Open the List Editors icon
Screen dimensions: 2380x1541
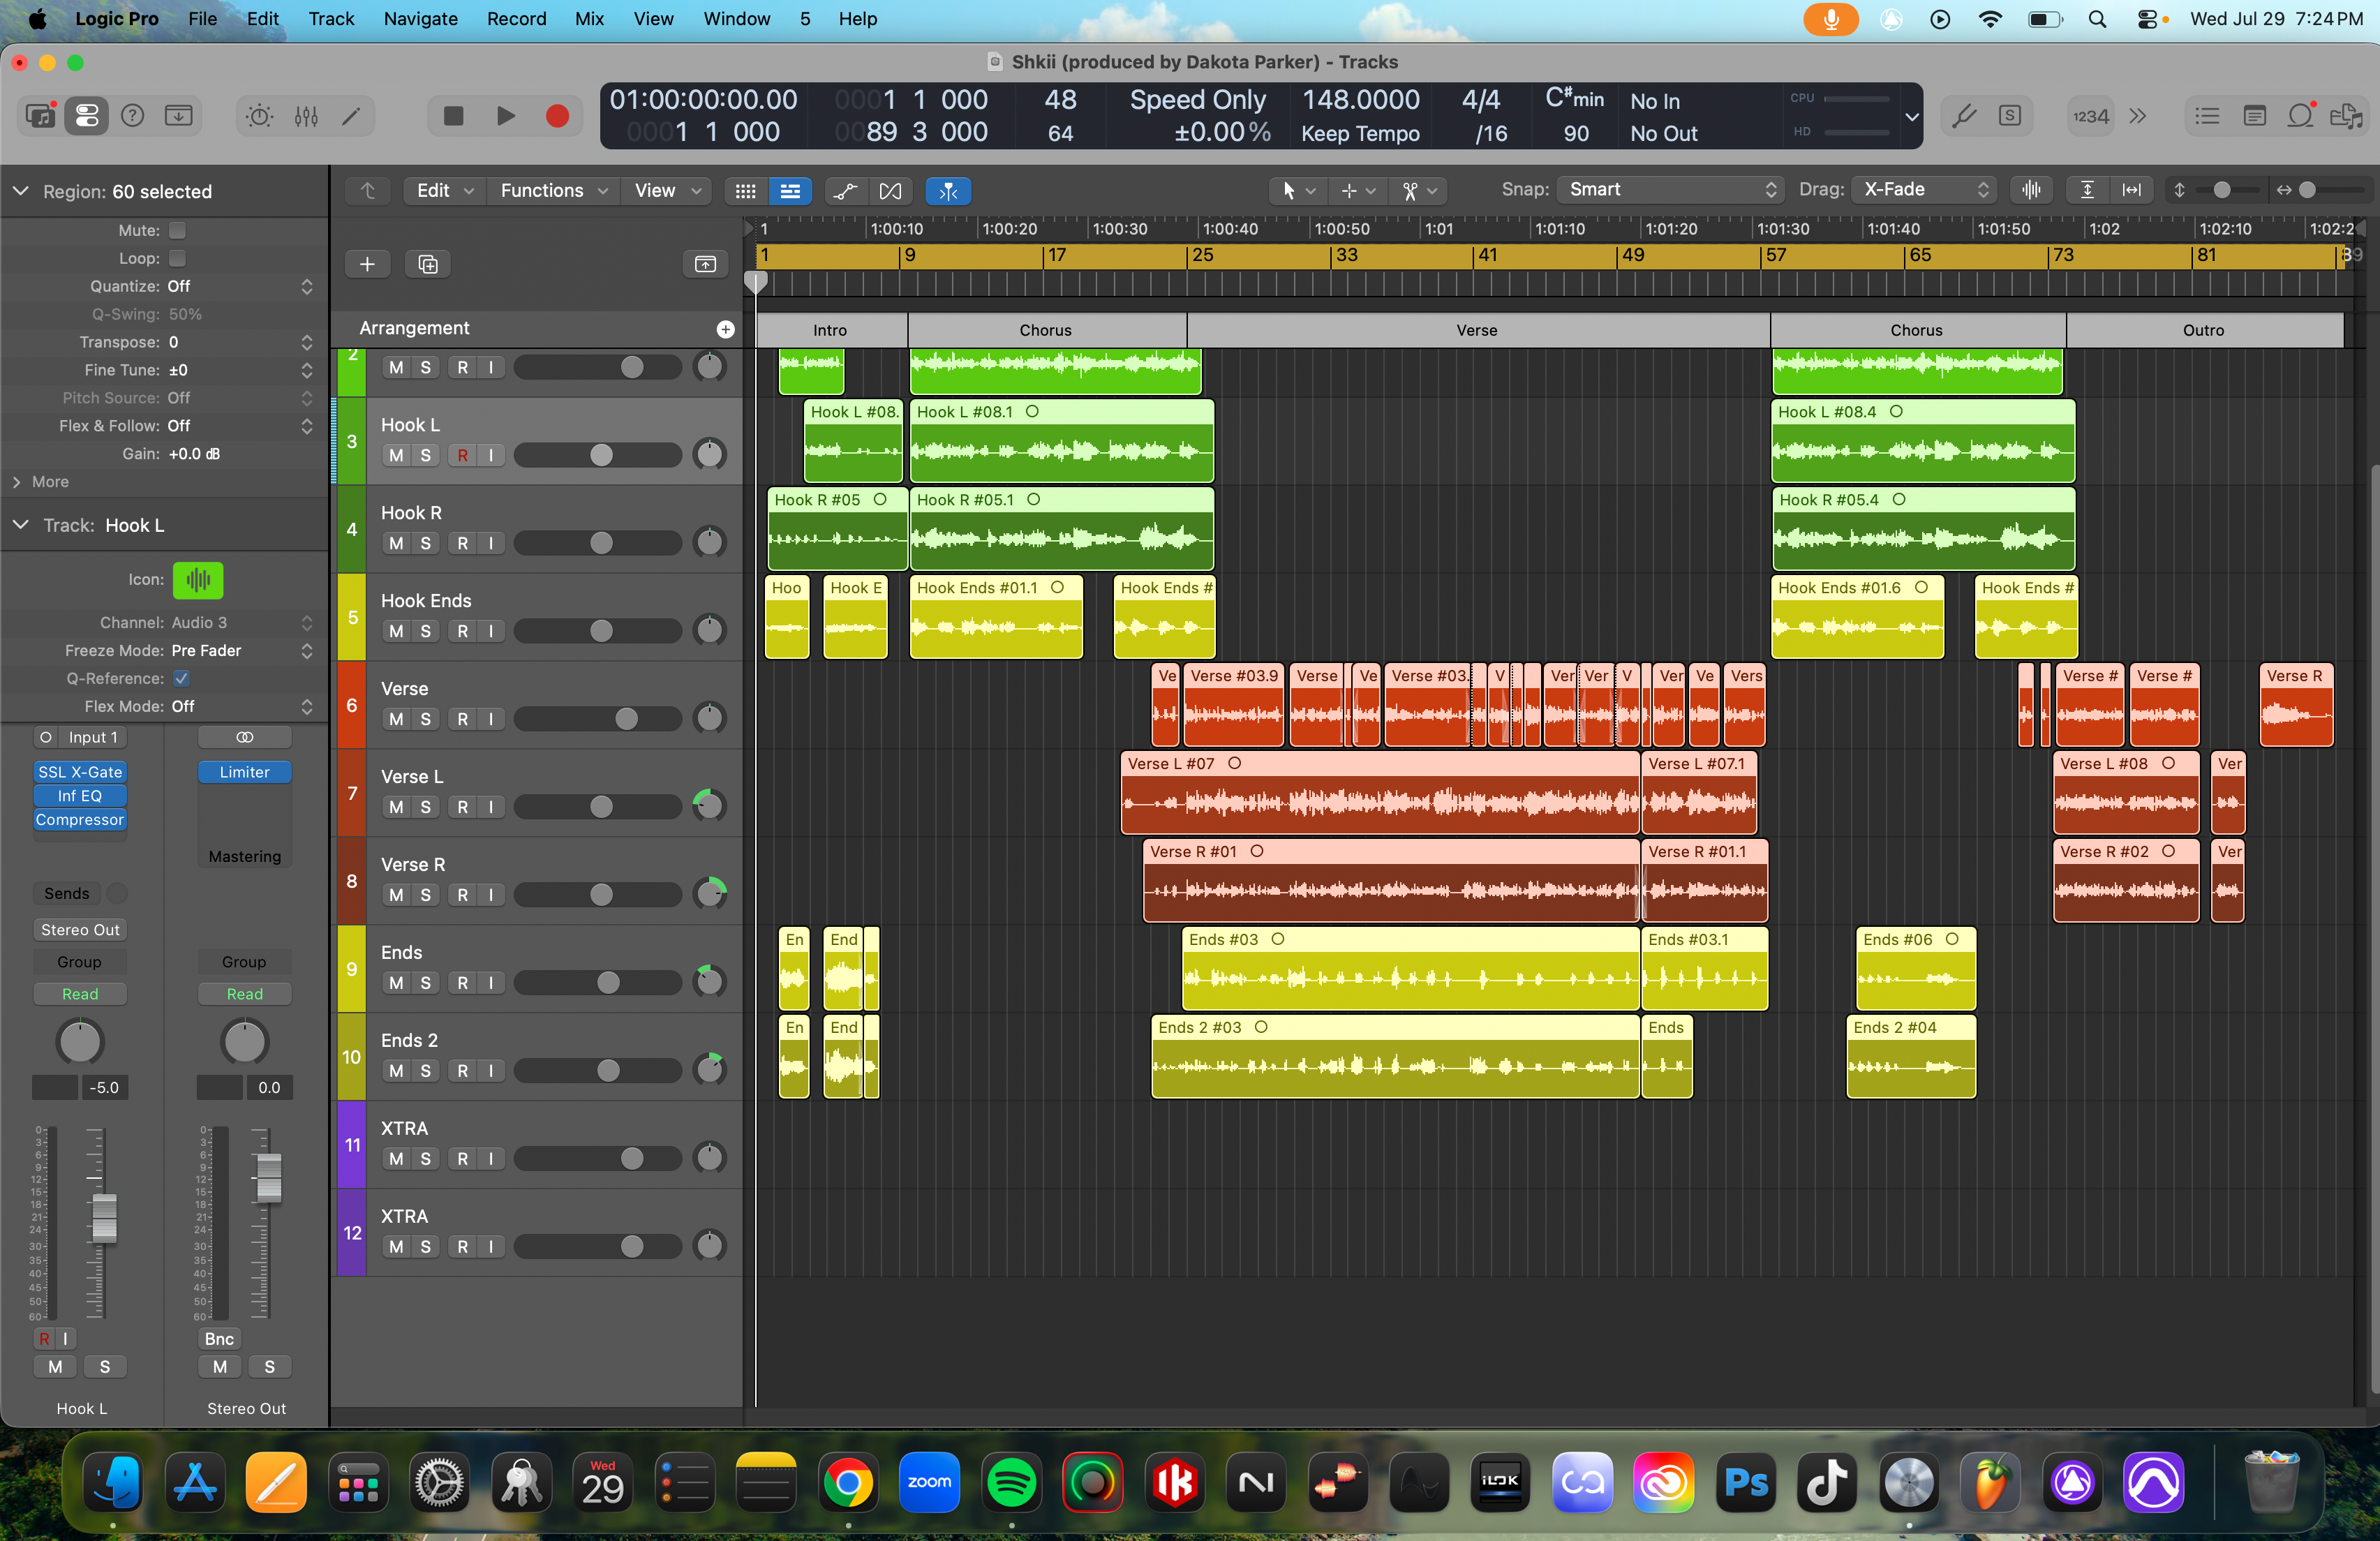2207,116
